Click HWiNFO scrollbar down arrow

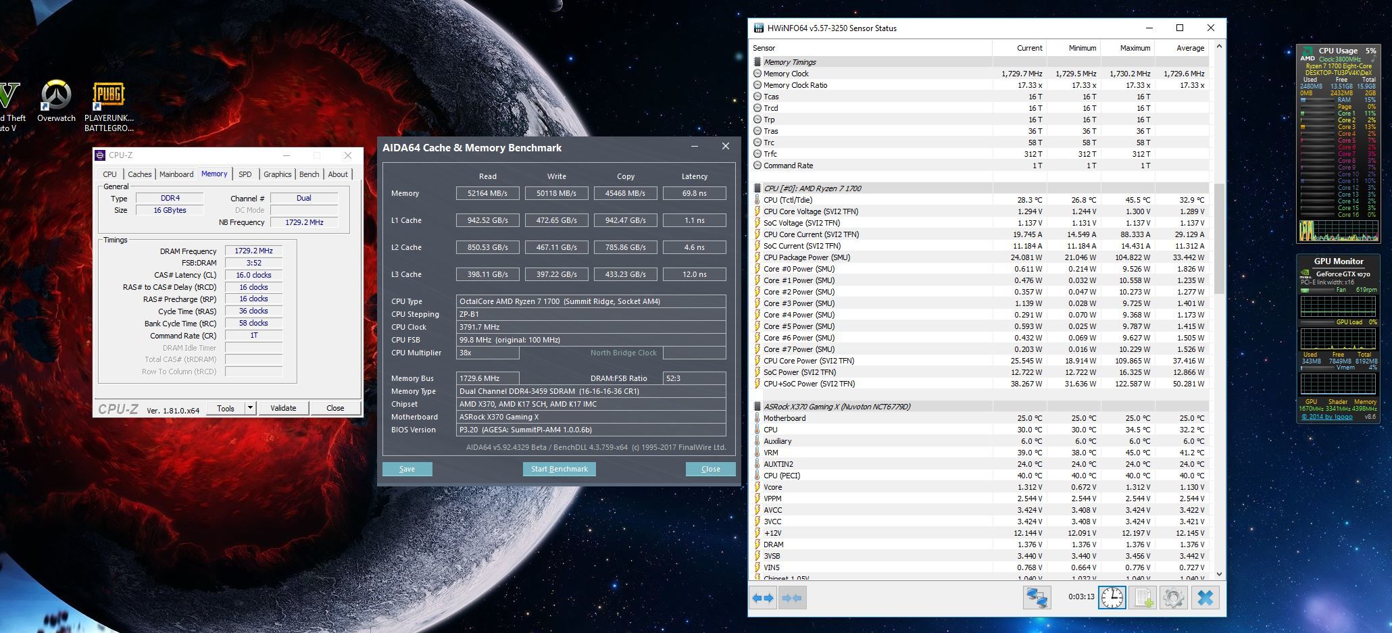click(x=1219, y=574)
